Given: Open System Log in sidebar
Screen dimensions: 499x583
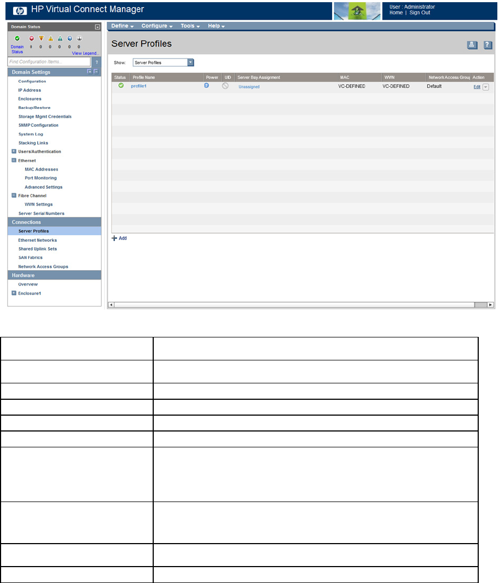Looking at the screenshot, I should (31, 134).
